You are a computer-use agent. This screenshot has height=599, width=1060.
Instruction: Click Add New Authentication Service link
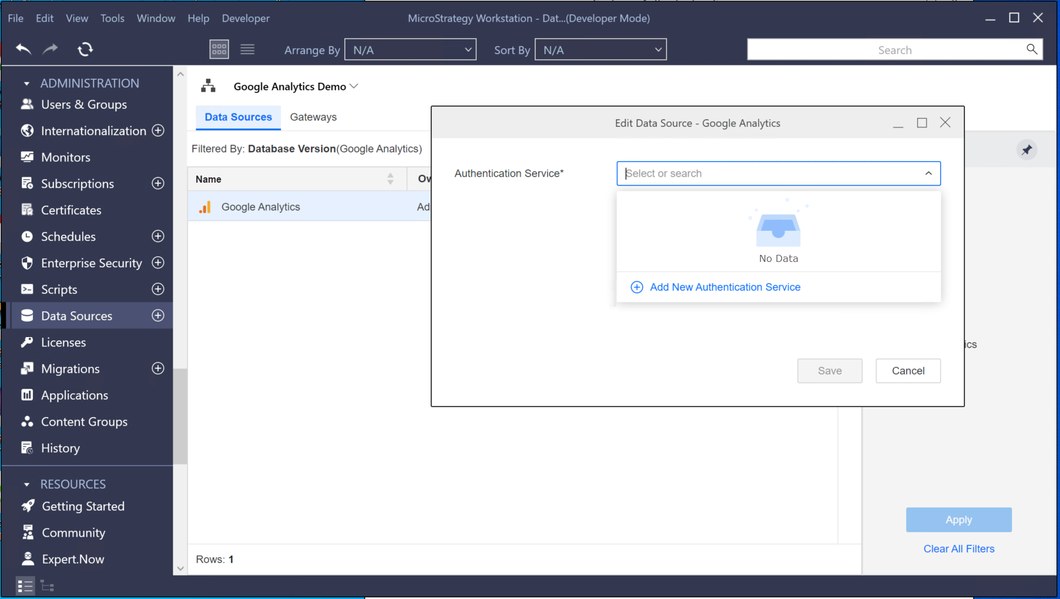(x=724, y=287)
